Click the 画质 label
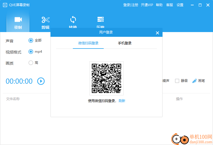The image size is (213, 145). pos(10,63)
